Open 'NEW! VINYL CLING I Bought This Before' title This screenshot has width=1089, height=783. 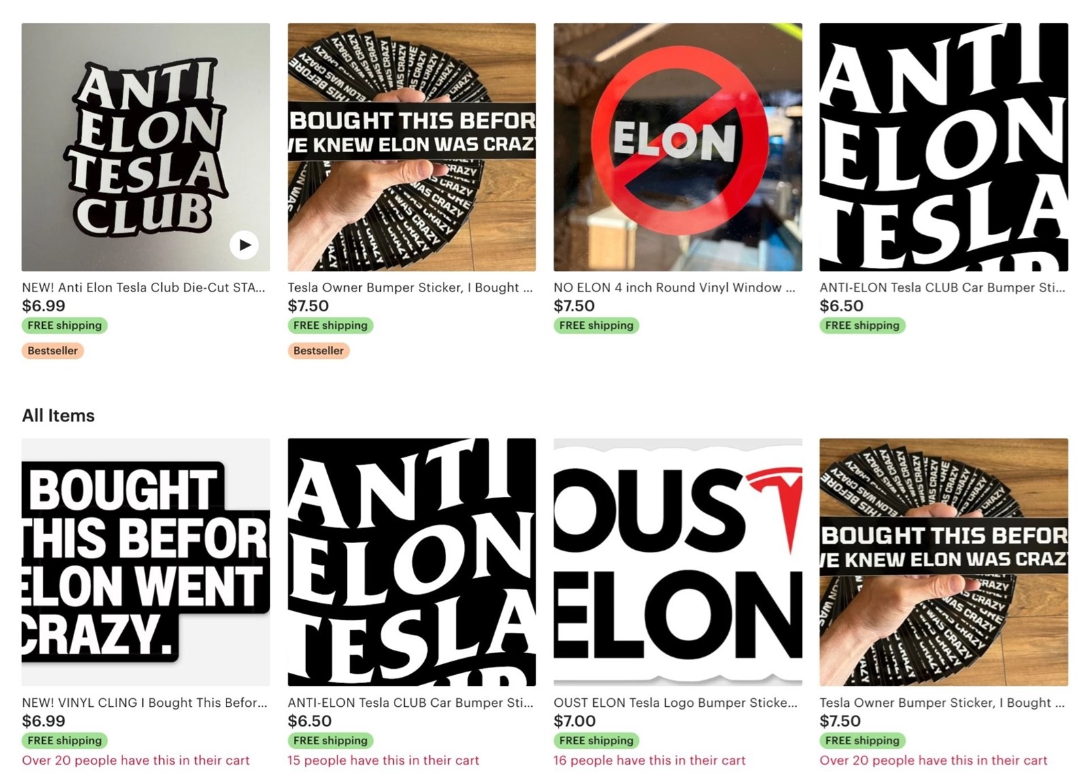(x=144, y=703)
